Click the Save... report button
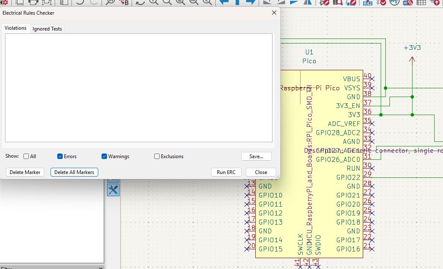The width and height of the screenshot is (443, 269). point(256,156)
